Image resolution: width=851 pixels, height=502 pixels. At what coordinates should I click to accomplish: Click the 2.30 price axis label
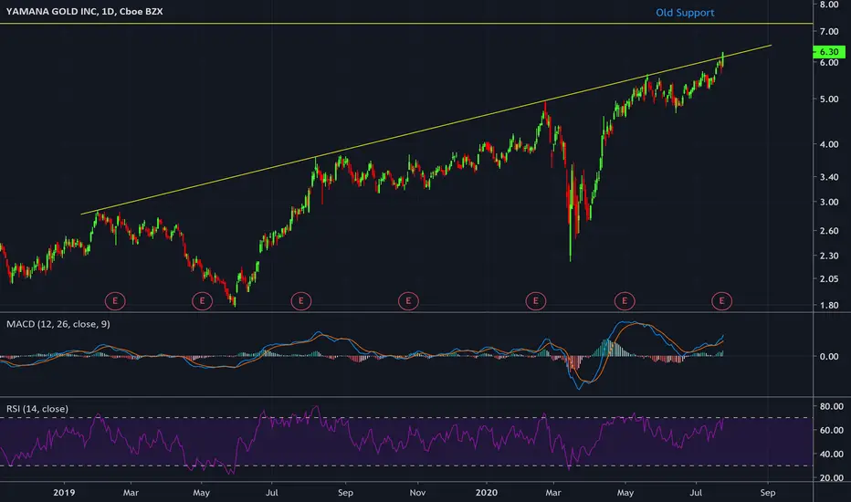[829, 256]
